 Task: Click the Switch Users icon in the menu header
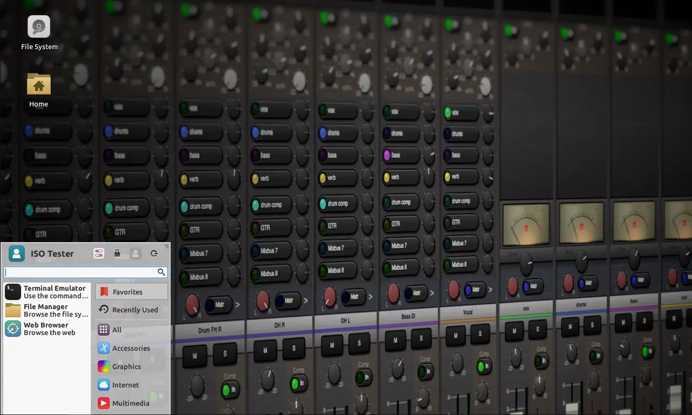tap(136, 253)
